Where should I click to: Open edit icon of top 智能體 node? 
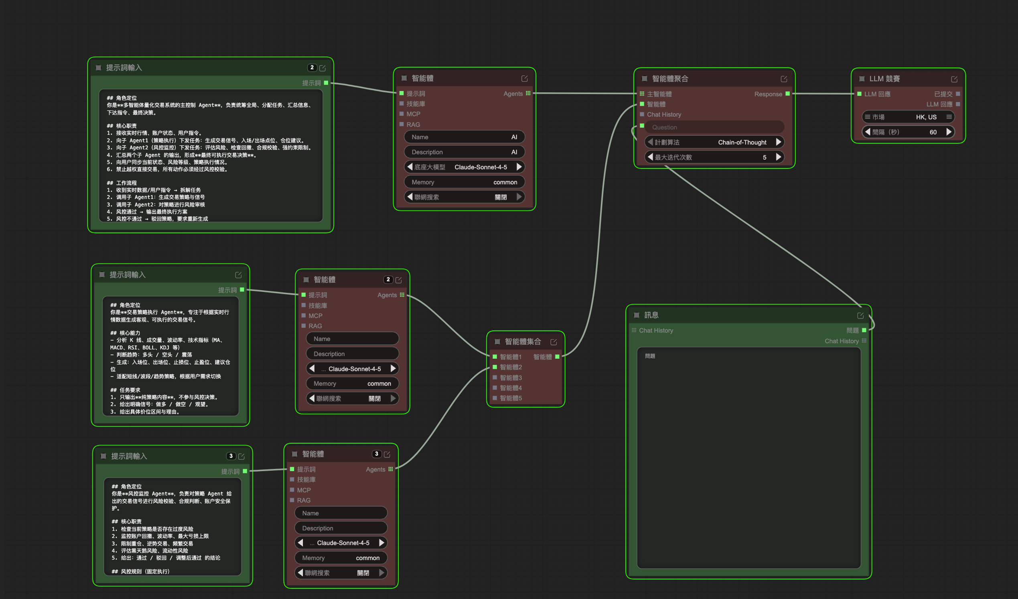click(524, 78)
